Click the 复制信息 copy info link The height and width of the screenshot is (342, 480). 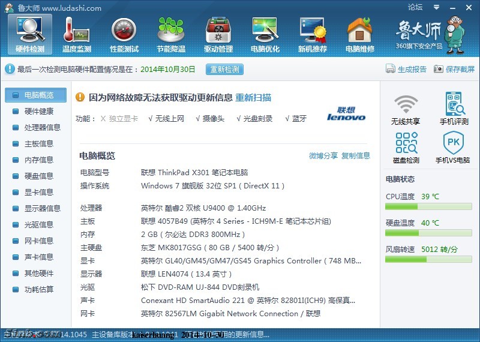[x=356, y=155]
